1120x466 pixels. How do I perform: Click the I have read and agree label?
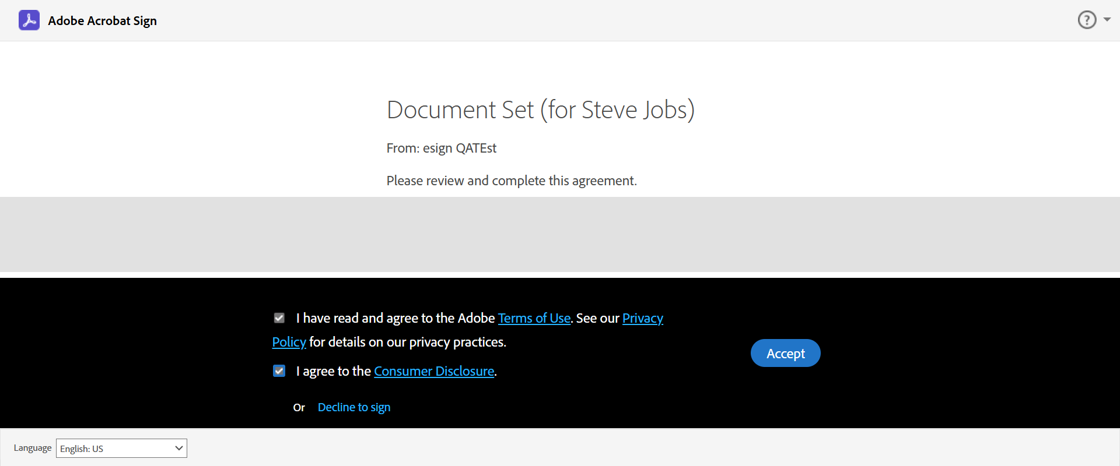click(x=395, y=318)
